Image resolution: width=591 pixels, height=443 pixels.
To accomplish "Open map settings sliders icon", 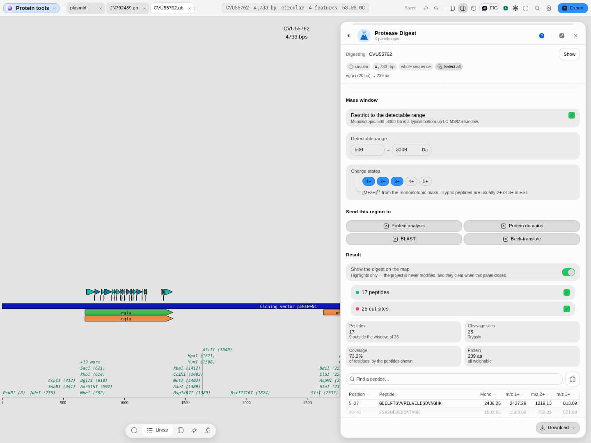I will pyautogui.click(x=207, y=430).
